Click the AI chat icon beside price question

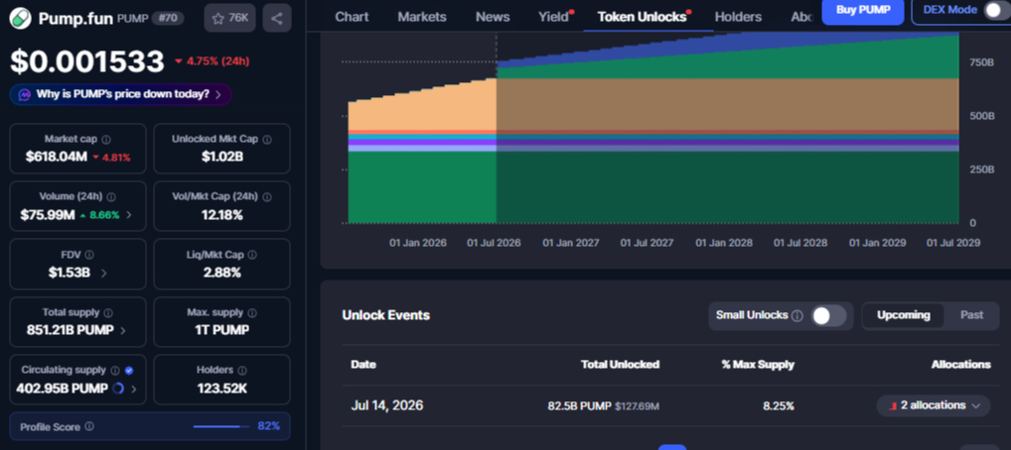click(25, 94)
